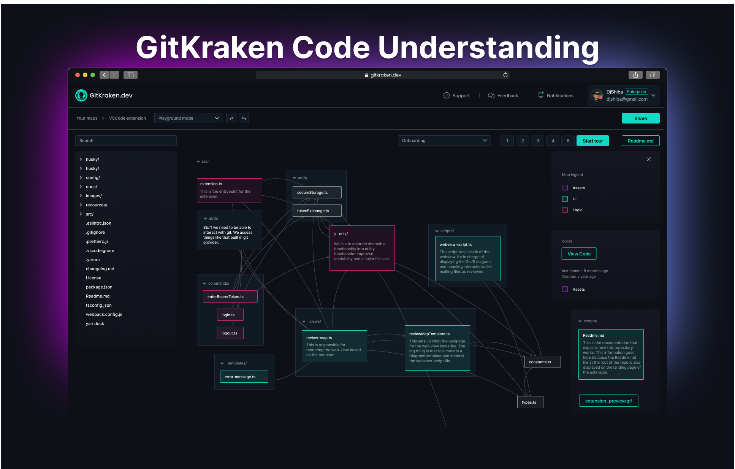
Task: Open the browser share icon
Action: (635, 75)
